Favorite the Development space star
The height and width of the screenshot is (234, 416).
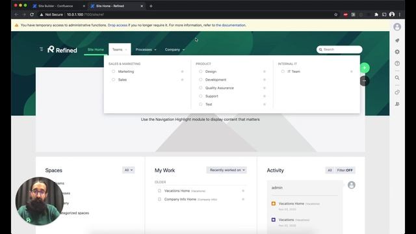click(265, 80)
